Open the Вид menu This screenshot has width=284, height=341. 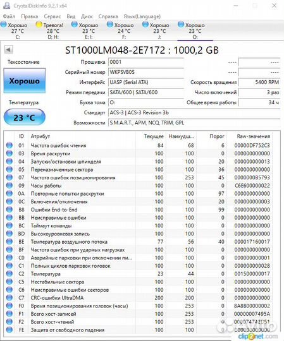pyautogui.click(x=71, y=16)
